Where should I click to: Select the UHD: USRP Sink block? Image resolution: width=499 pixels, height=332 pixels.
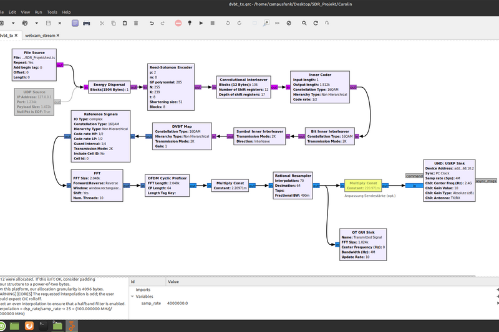(449, 181)
